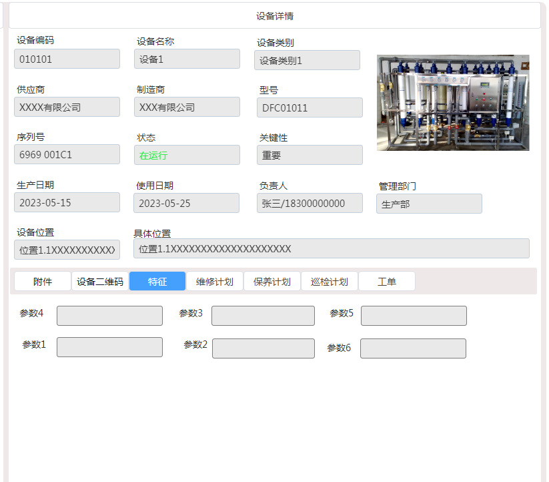Click the 型号 label
The height and width of the screenshot is (482, 549).
[x=269, y=90]
